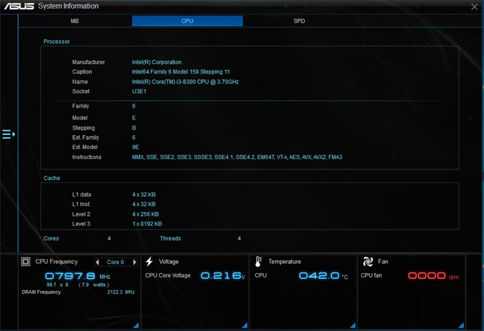The width and height of the screenshot is (484, 331).
Task: Click the System Information title text
Action: (x=68, y=6)
